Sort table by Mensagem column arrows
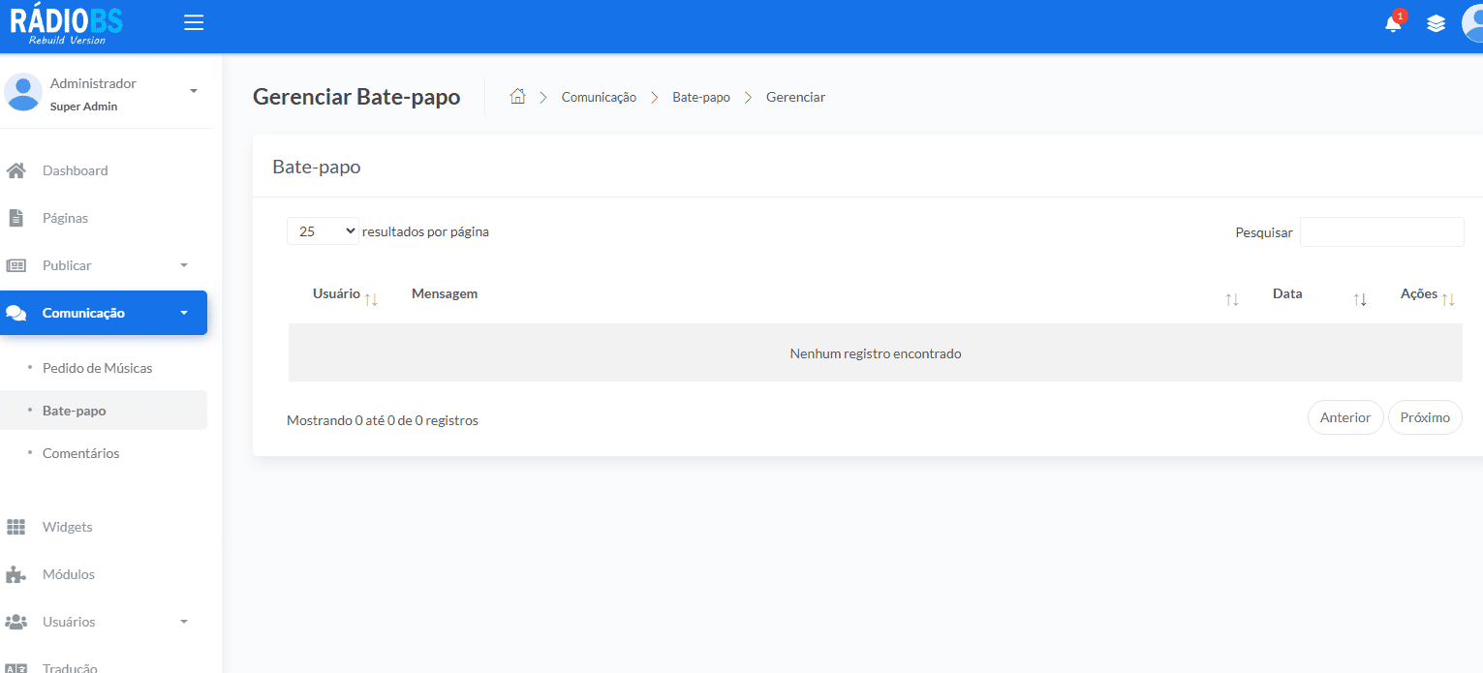 tap(1232, 300)
